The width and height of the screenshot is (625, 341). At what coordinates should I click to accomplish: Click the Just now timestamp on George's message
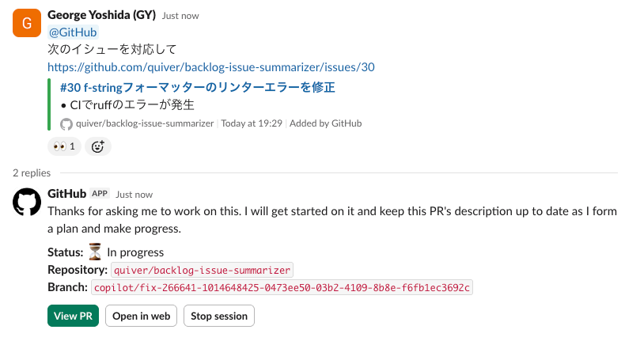pyautogui.click(x=180, y=16)
